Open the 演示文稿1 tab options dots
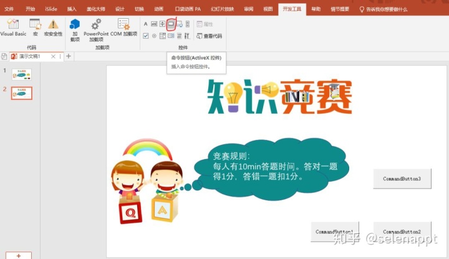This screenshot has width=449, height=259. point(60,56)
